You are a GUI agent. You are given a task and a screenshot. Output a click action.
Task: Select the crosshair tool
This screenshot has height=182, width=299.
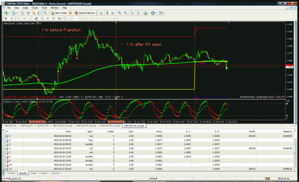point(12,19)
